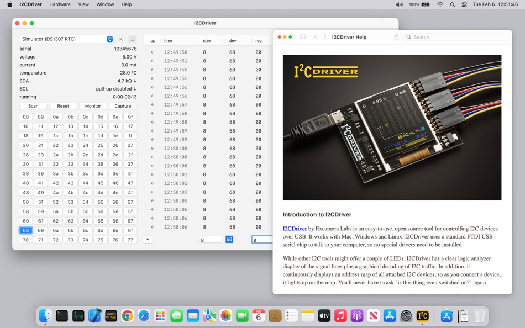
Task: Select address 27 in the address grid
Action: click(130, 145)
